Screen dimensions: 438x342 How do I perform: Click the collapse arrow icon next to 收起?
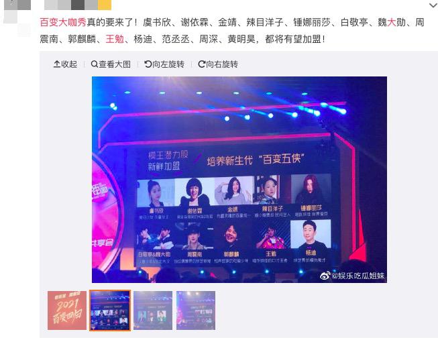pyautogui.click(x=57, y=64)
